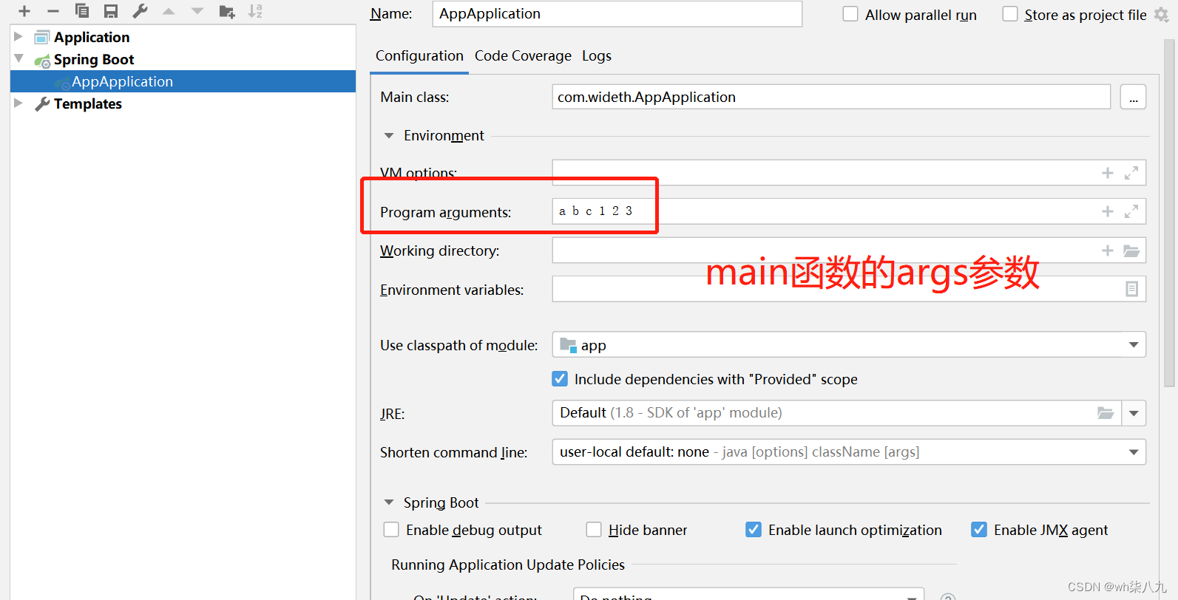Screen dimensions: 1178x600
Task: Select the Templates tree item
Action: [x=88, y=103]
